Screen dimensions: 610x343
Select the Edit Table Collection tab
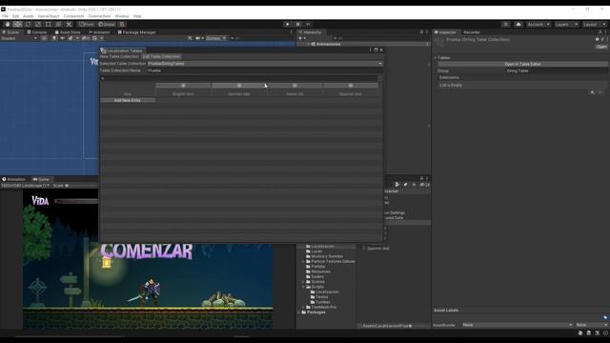161,57
